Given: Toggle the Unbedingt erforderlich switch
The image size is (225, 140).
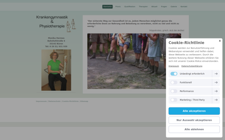Looking at the screenshot, I should pyautogui.click(x=174, y=74).
